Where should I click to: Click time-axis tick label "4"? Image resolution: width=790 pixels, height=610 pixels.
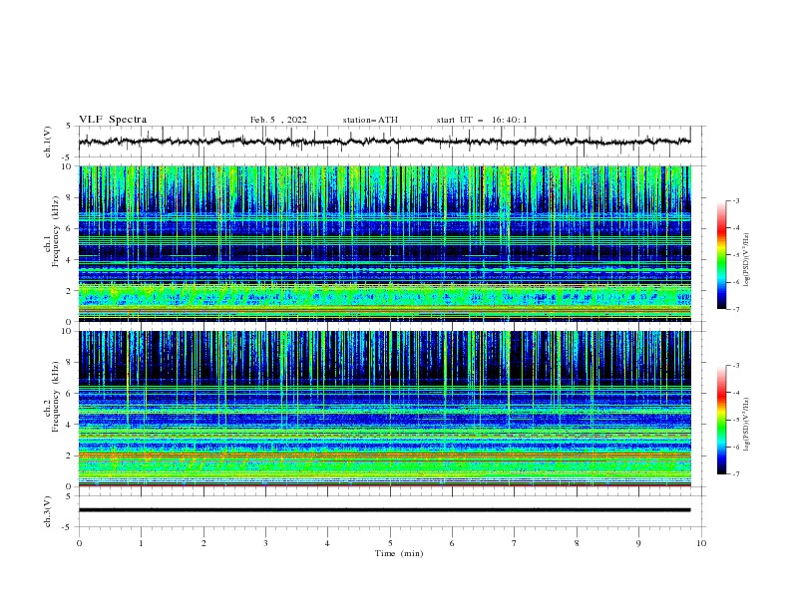coord(327,543)
